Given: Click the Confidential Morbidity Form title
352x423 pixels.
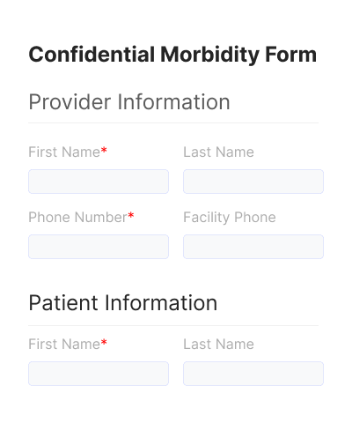Looking at the screenshot, I should (x=172, y=55).
